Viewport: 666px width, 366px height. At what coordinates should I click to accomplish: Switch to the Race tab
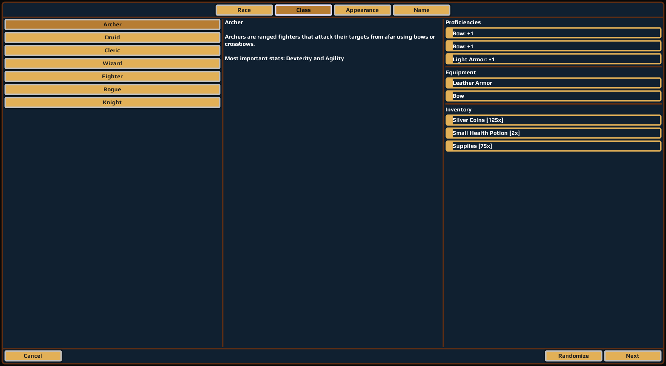pyautogui.click(x=244, y=10)
